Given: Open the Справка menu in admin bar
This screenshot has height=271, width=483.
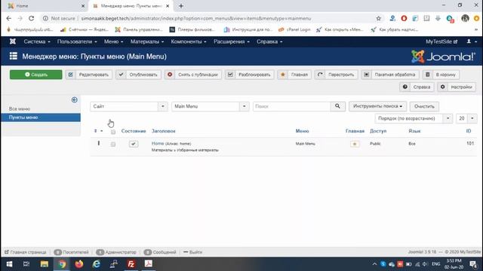Looking at the screenshot, I should [x=269, y=41].
